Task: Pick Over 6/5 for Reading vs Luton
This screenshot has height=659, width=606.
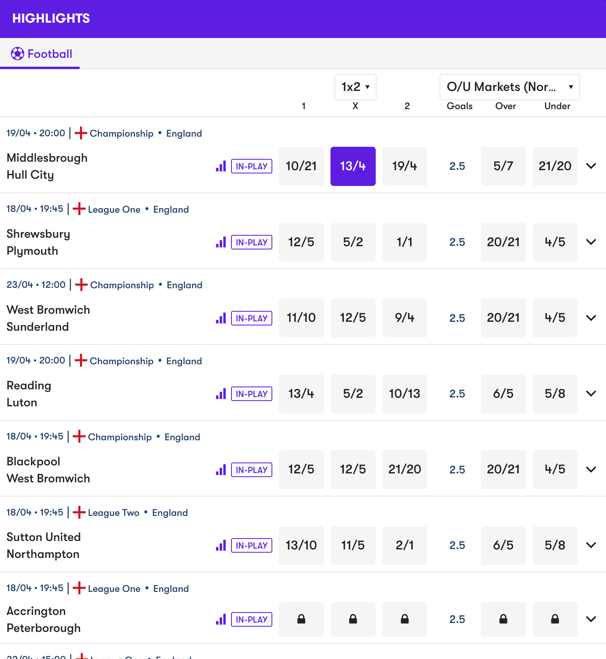Action: click(503, 394)
